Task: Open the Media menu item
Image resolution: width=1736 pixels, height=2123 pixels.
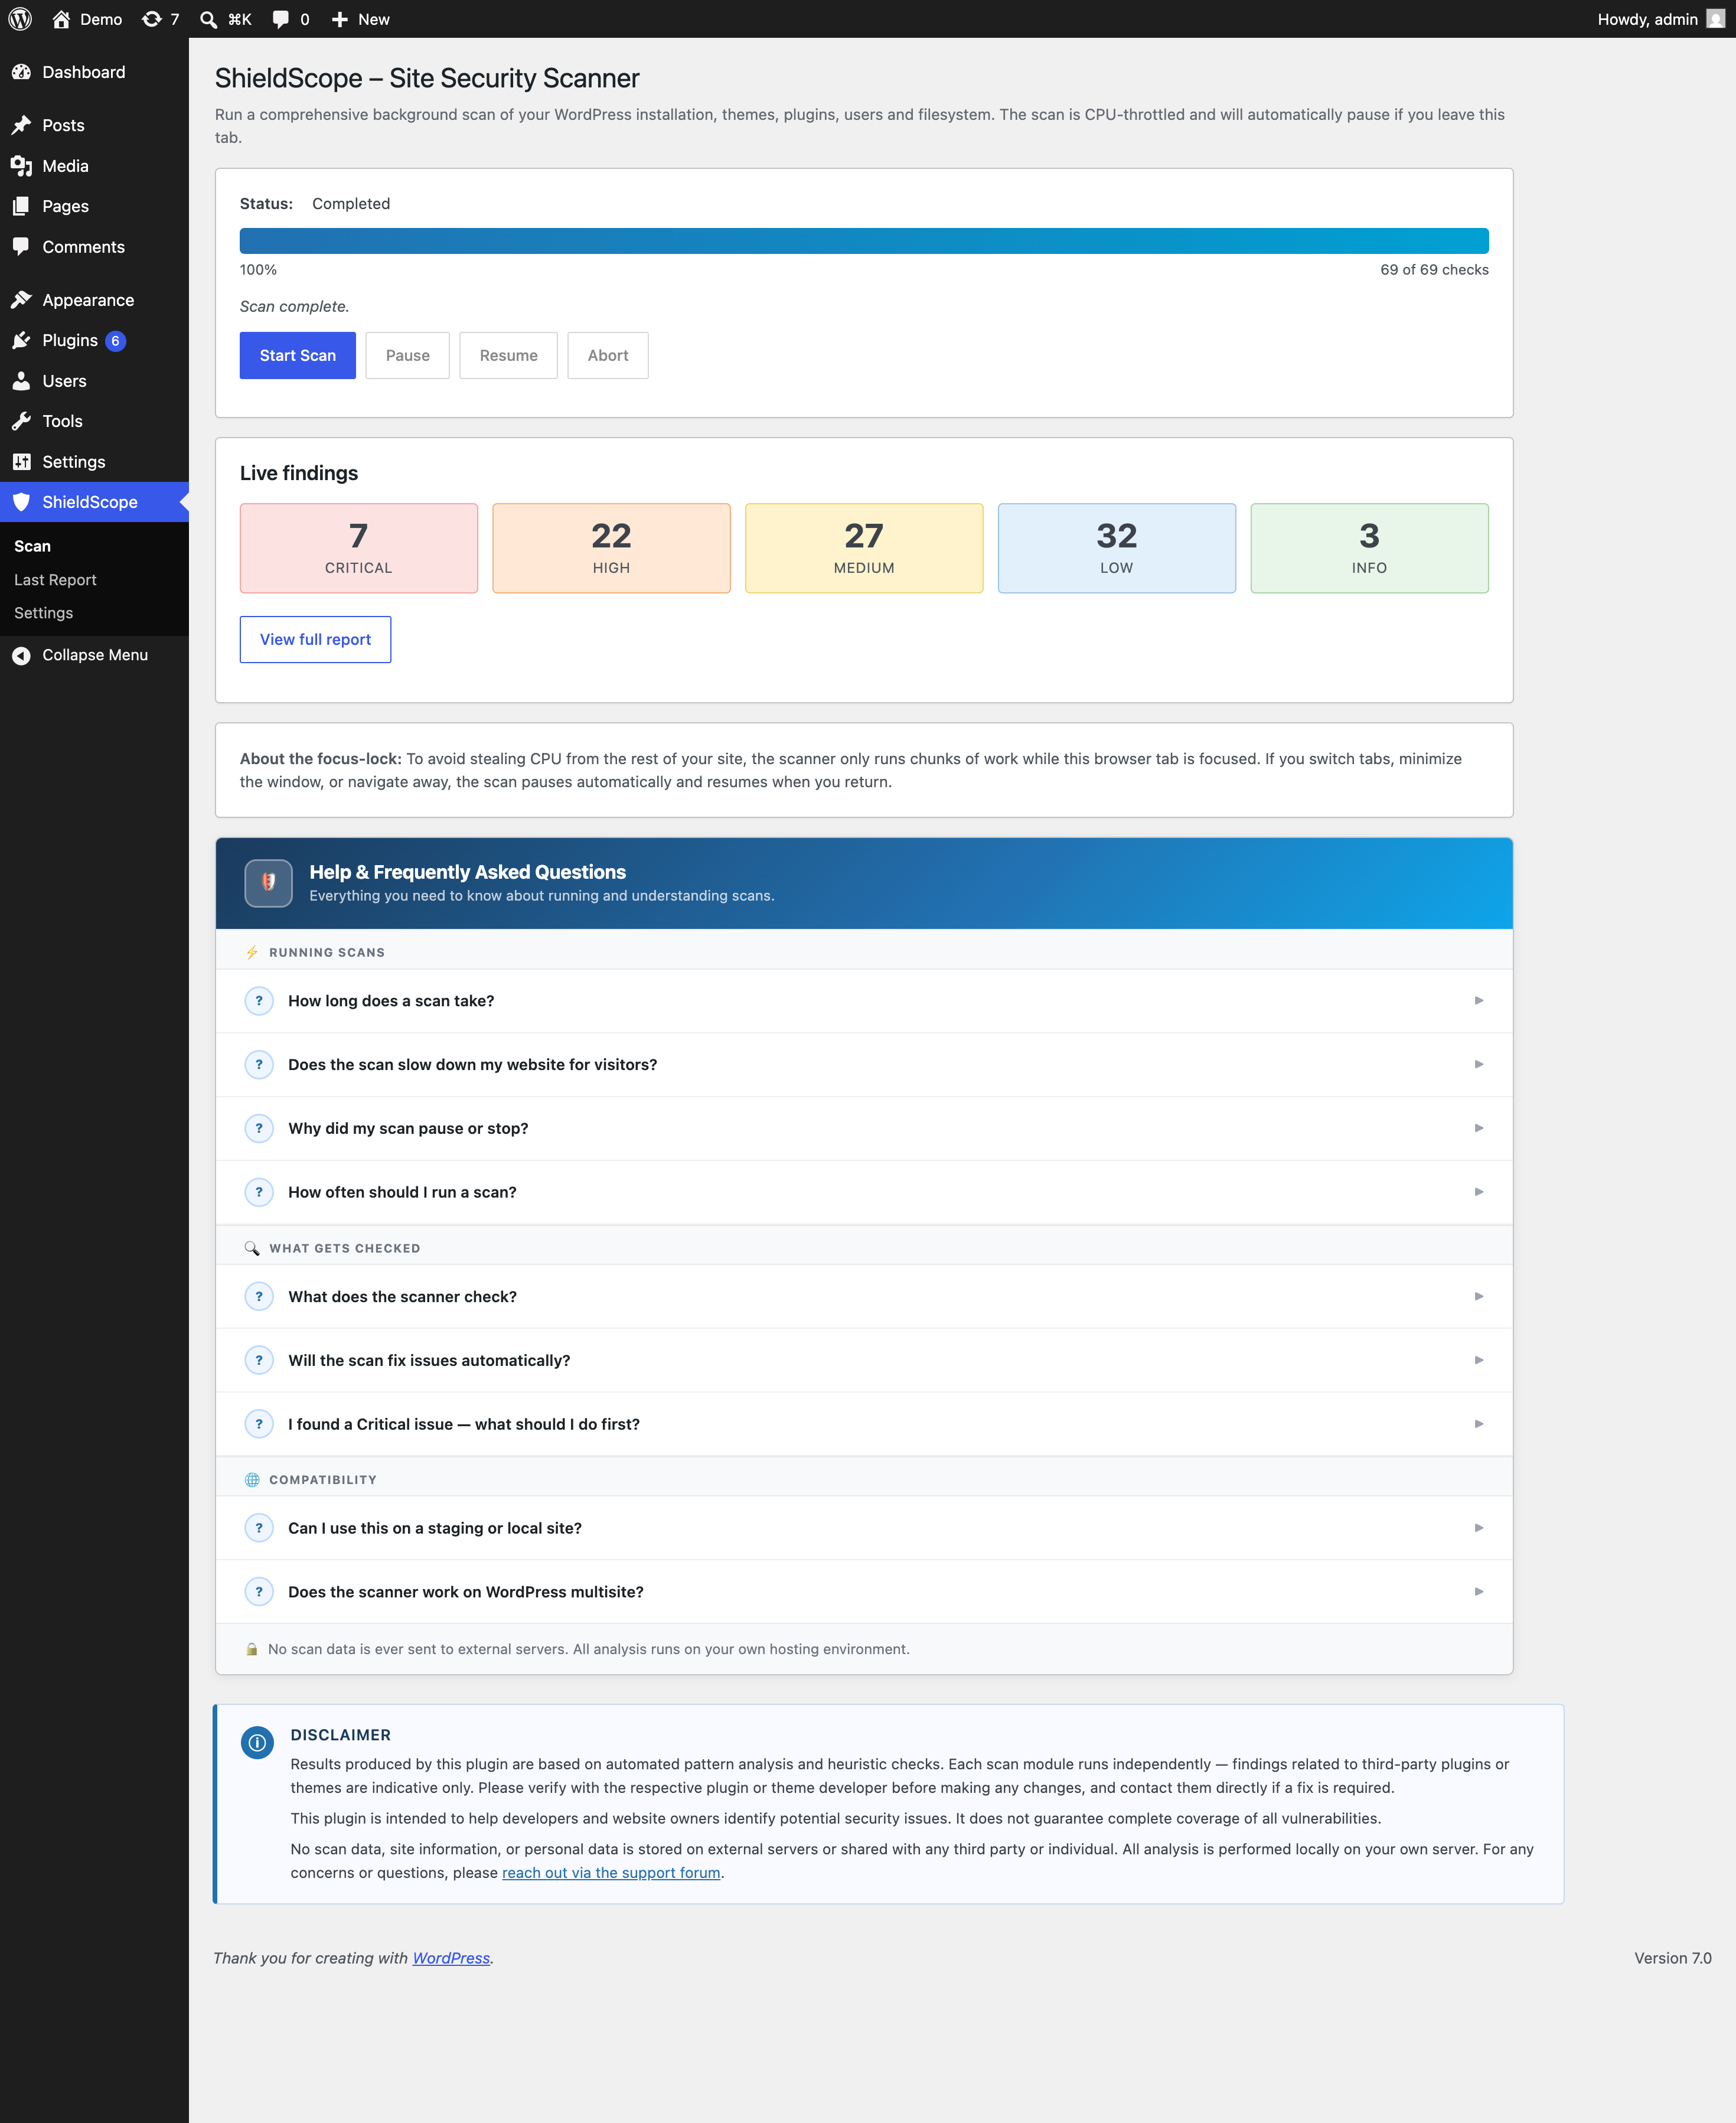Action: point(94,166)
